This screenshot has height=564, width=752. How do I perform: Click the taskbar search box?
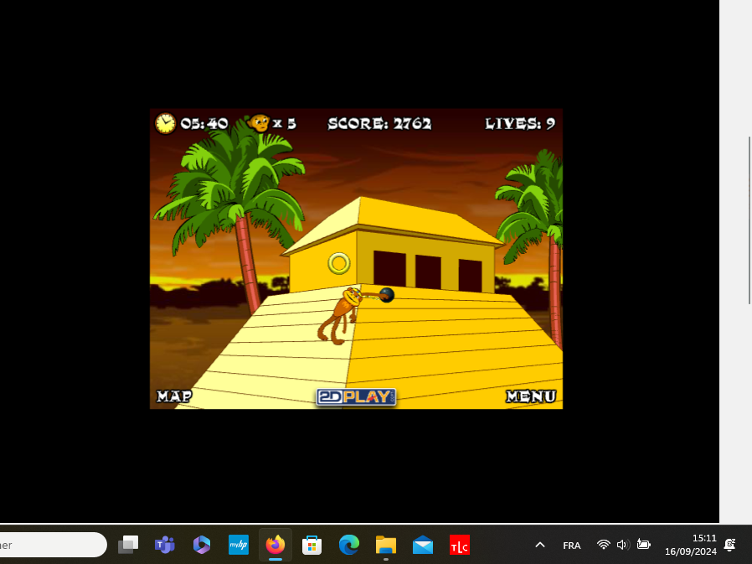[x=53, y=545]
